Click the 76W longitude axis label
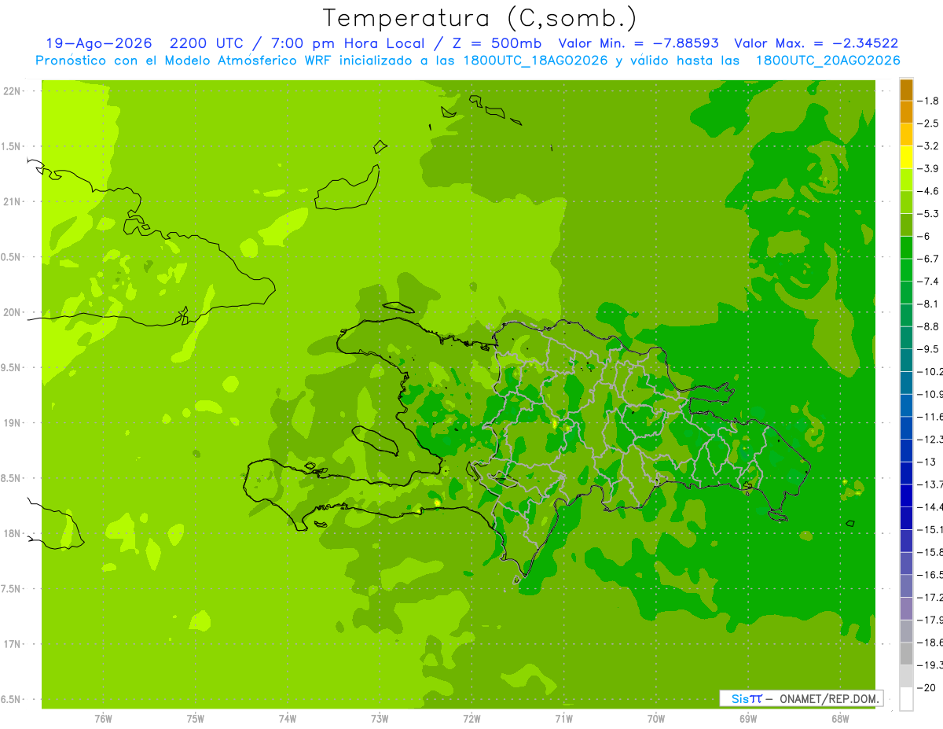This screenshot has width=943, height=729. pyautogui.click(x=103, y=718)
